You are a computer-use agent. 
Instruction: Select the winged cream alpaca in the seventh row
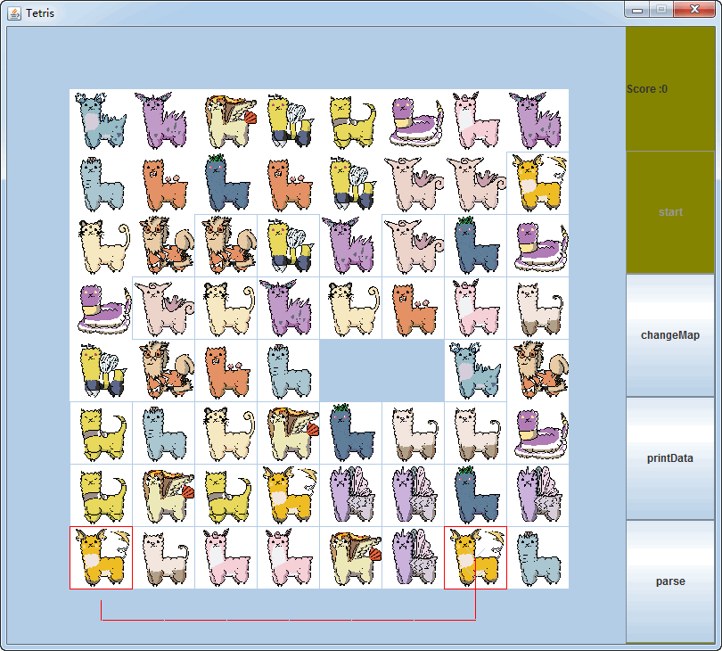[163, 495]
